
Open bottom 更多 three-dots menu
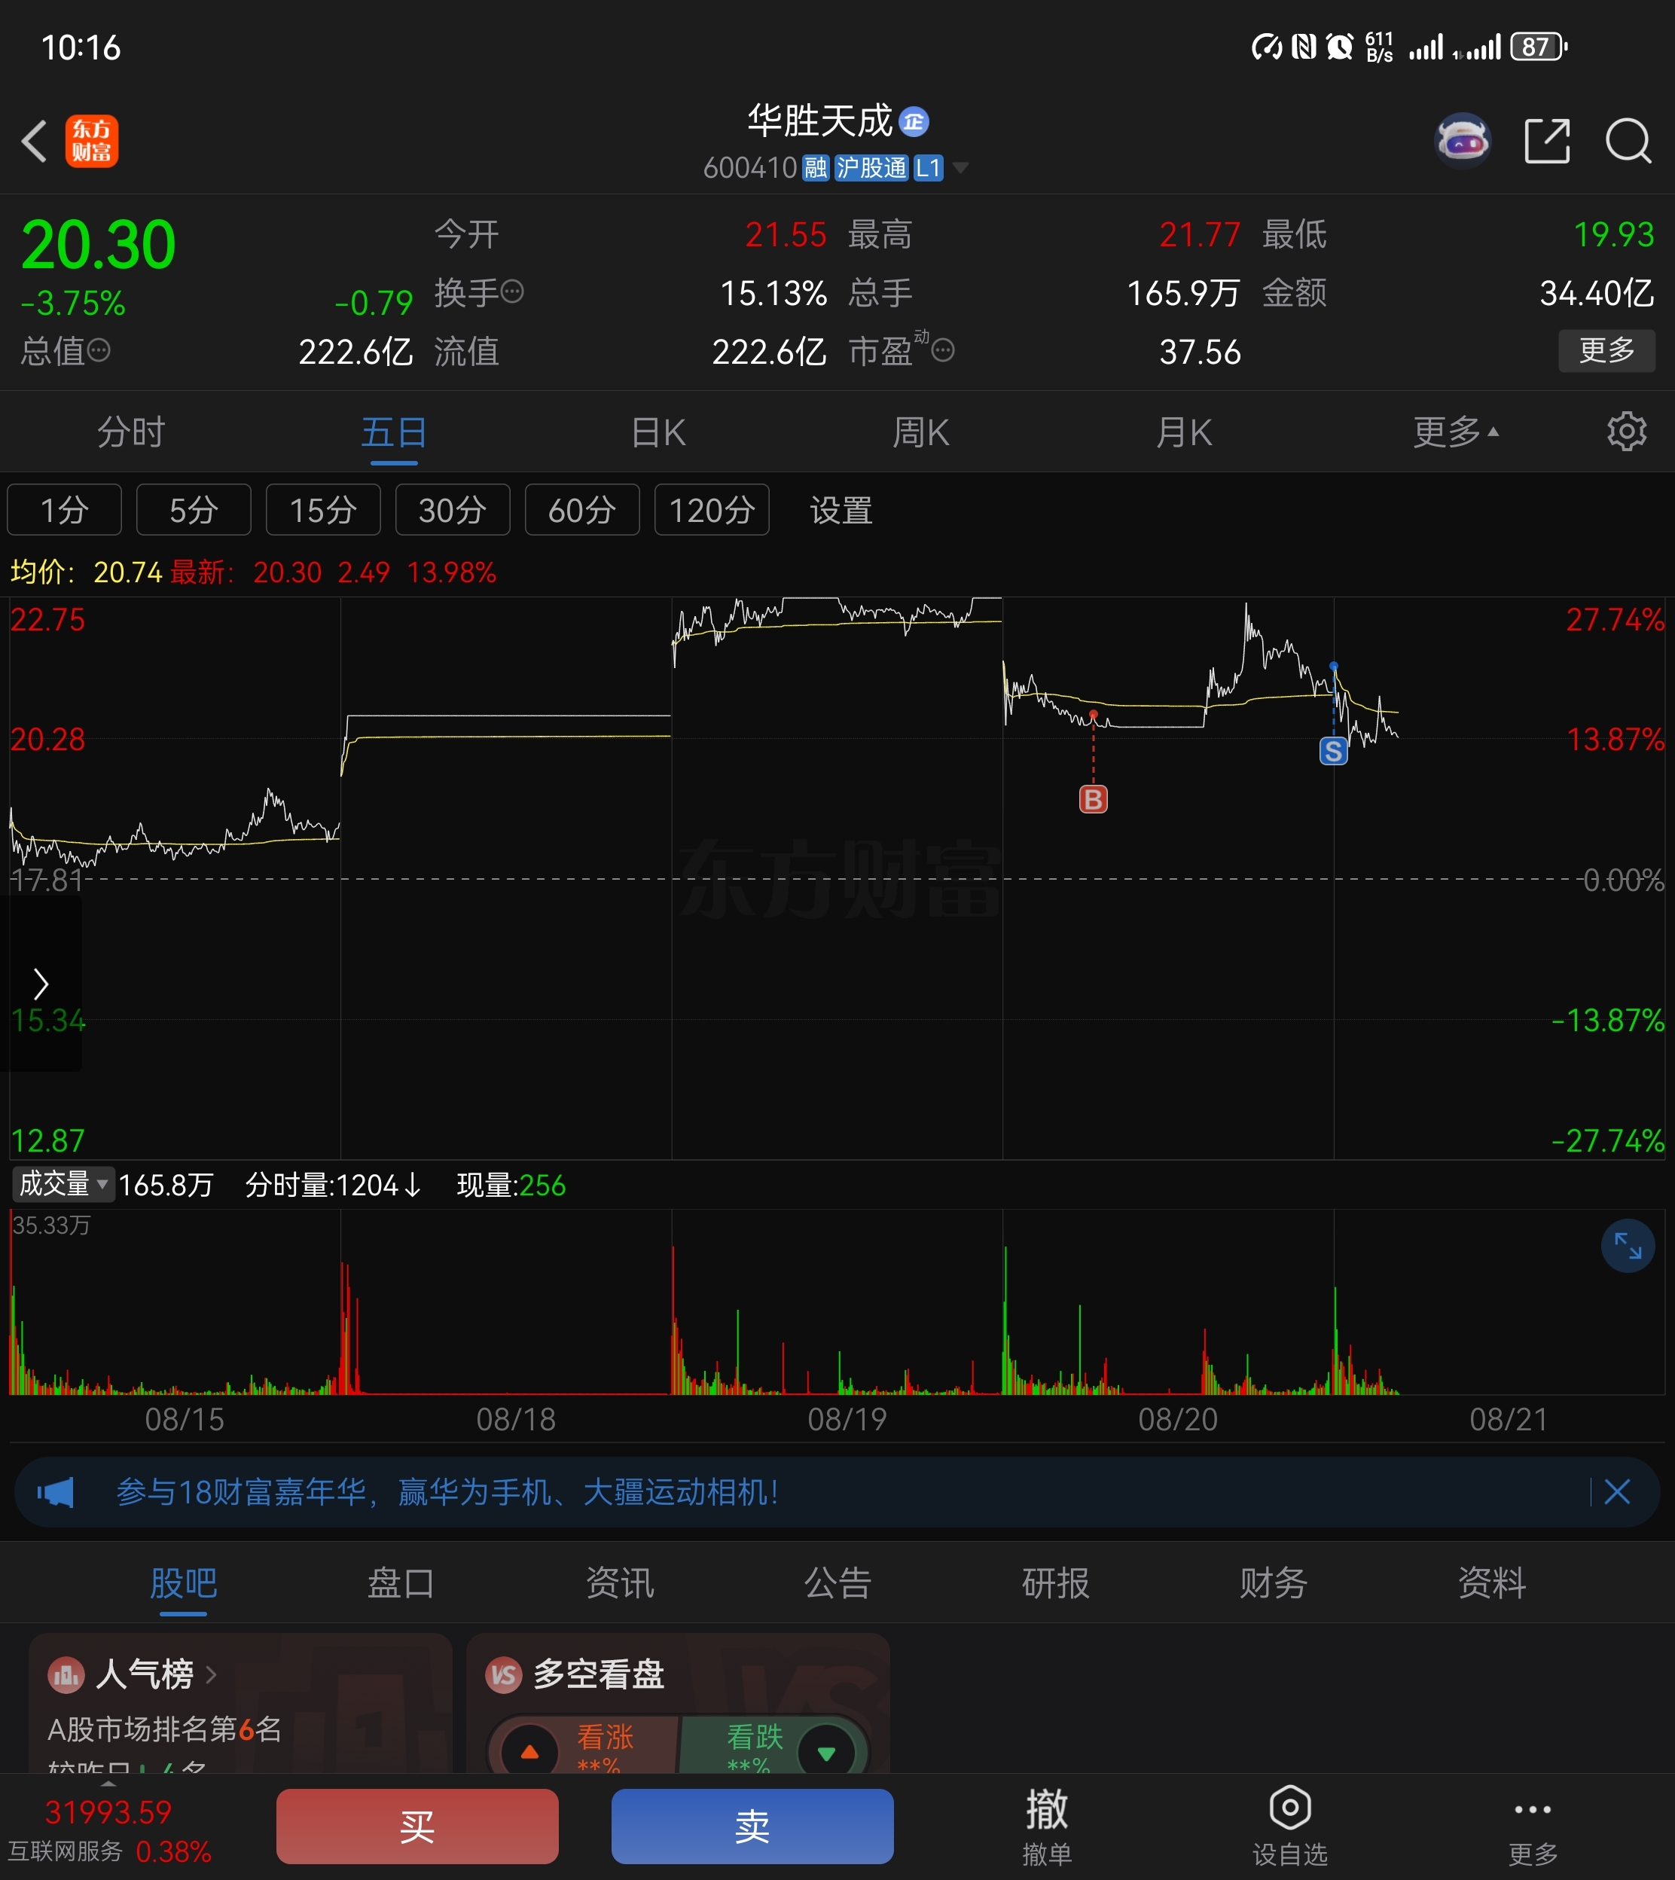pyautogui.click(x=1533, y=1826)
